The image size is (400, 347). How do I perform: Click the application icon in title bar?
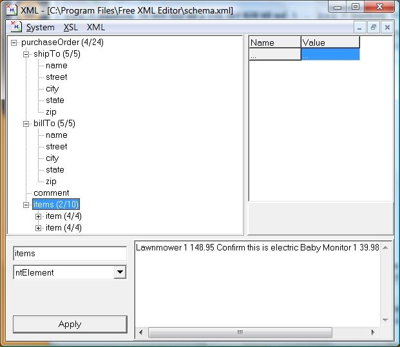coord(12,10)
